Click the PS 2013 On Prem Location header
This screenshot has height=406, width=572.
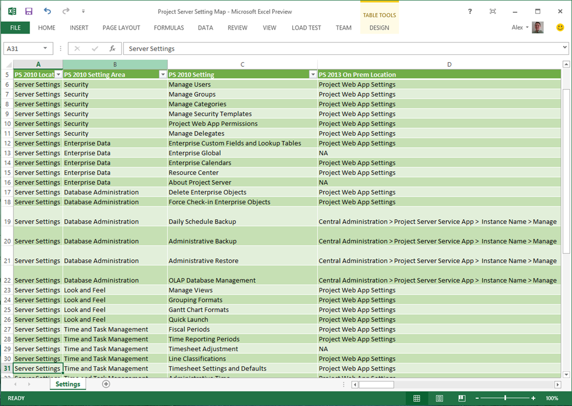(439, 74)
